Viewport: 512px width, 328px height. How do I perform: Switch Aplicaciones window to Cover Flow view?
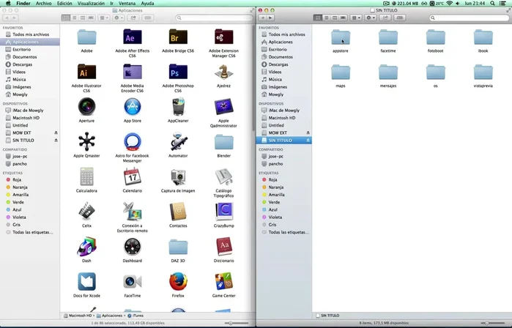pos(91,18)
